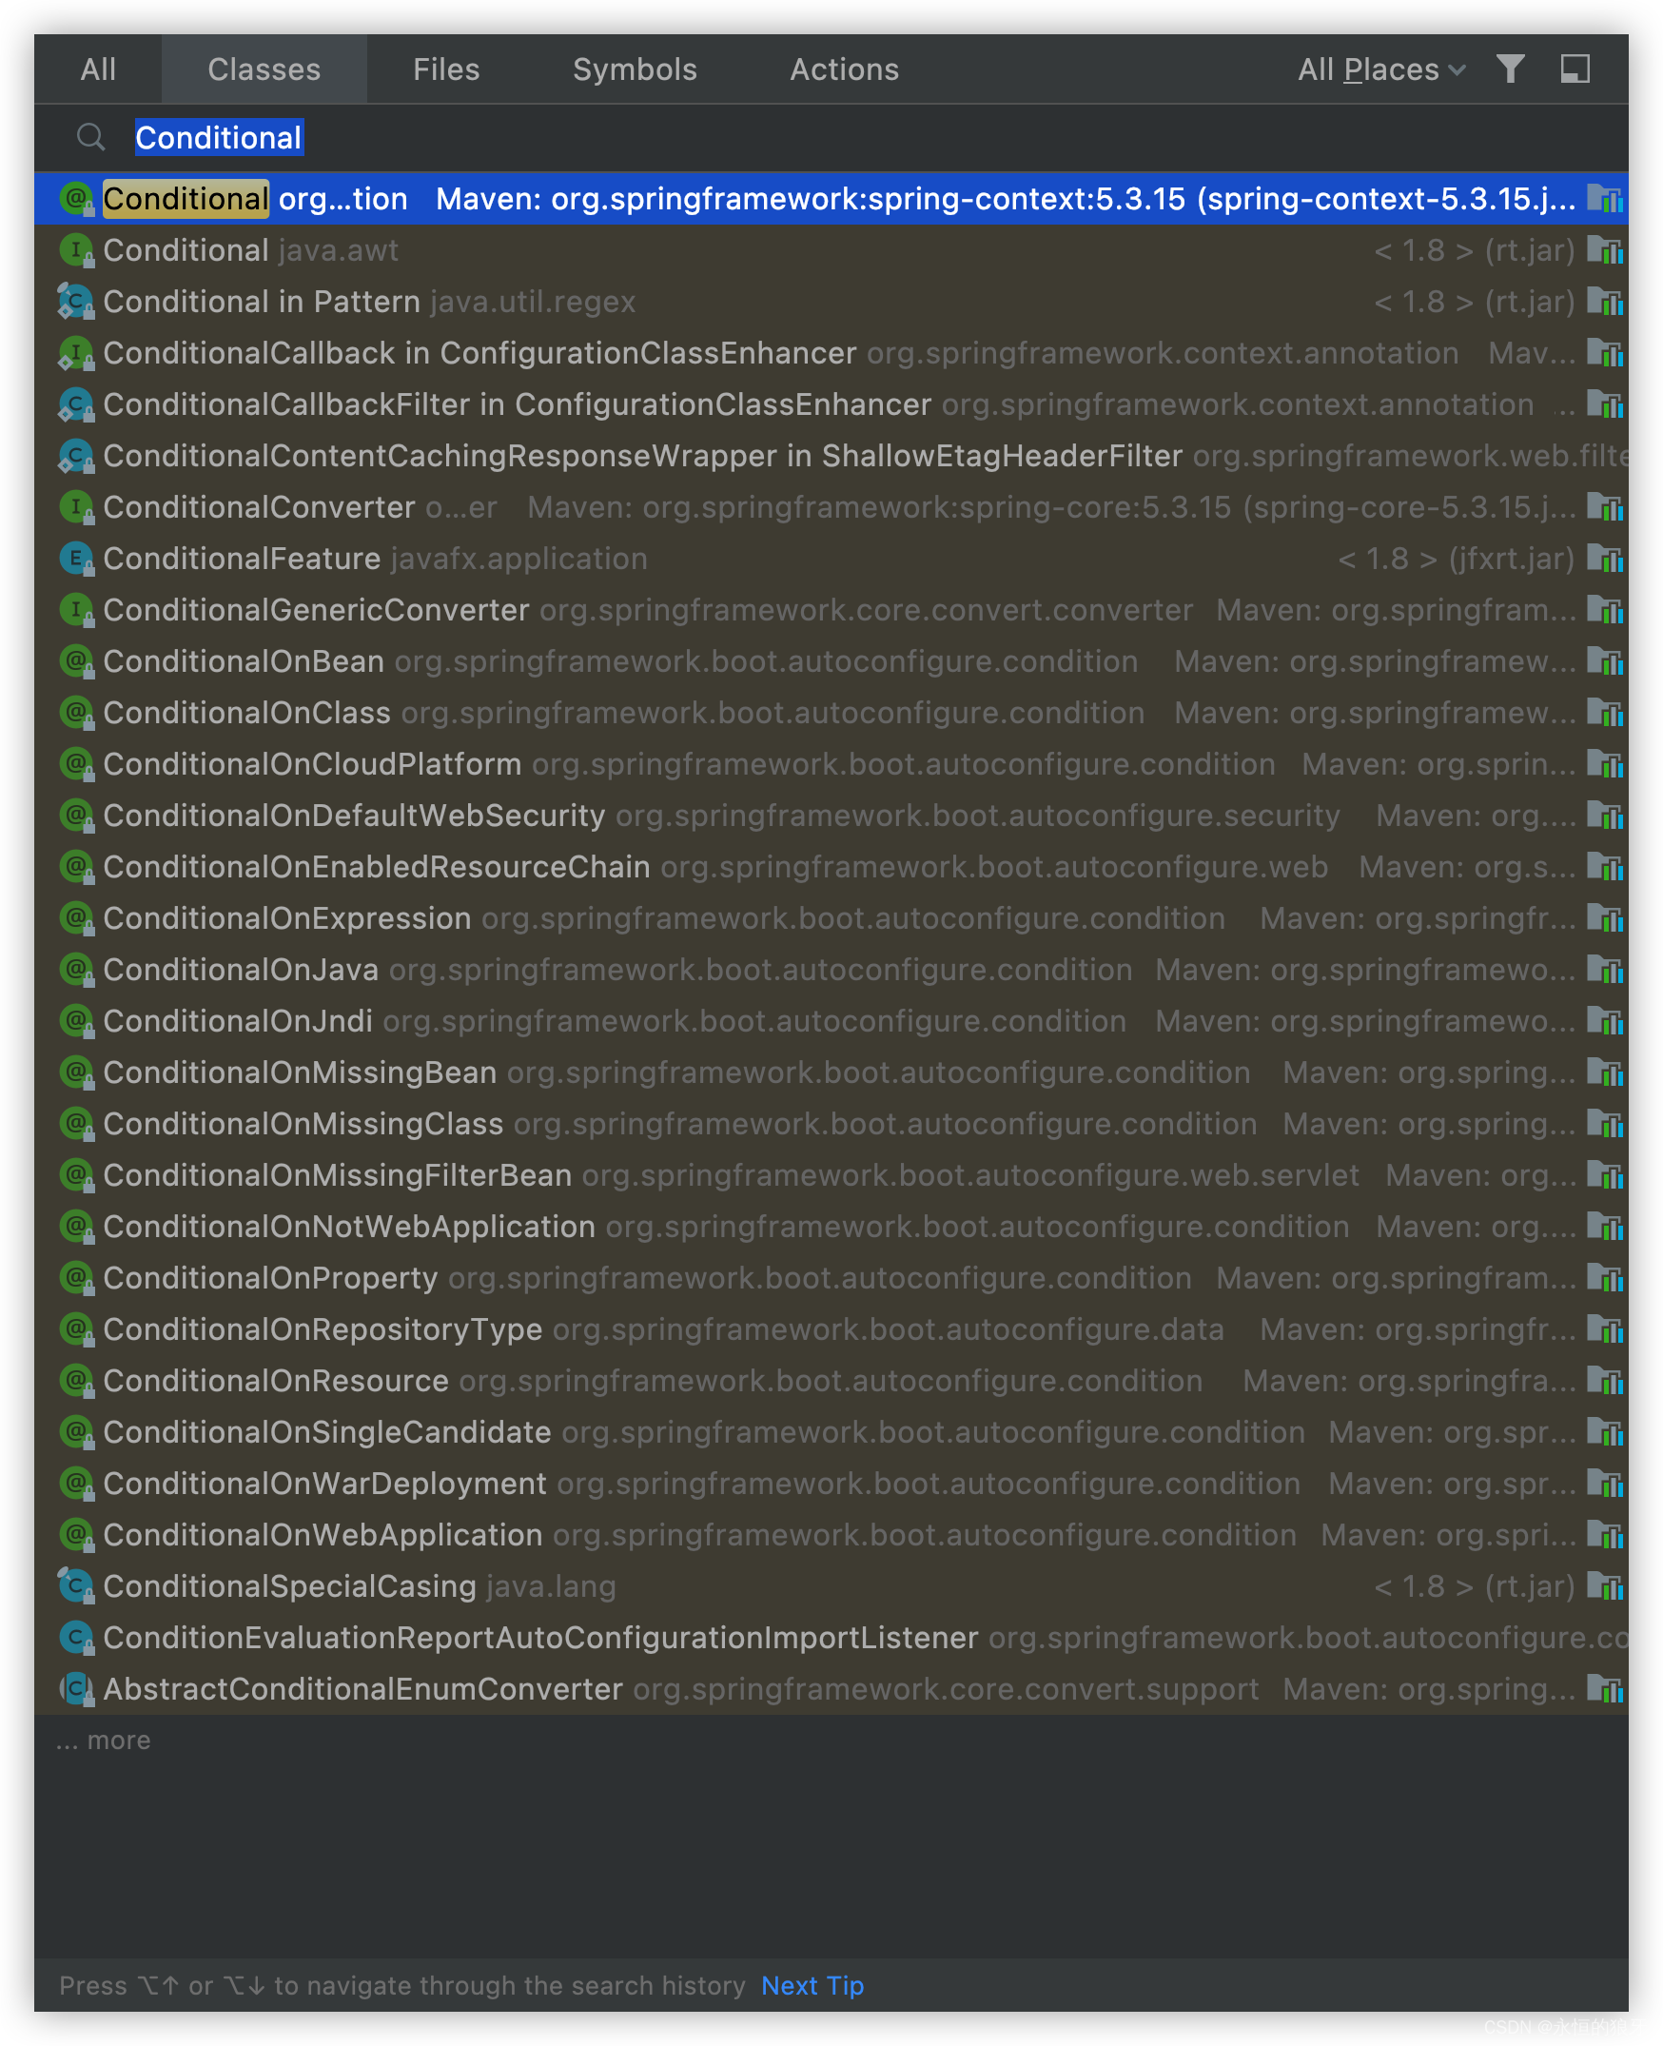The image size is (1663, 2046).
Task: Select ConditionalConverter result
Action: click(x=831, y=507)
